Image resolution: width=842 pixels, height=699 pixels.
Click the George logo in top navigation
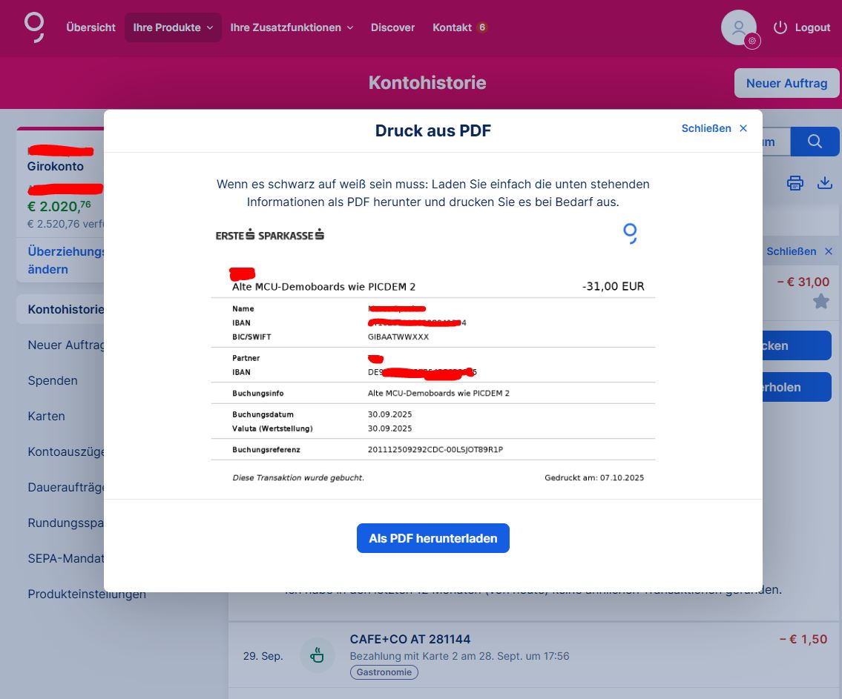(34, 27)
